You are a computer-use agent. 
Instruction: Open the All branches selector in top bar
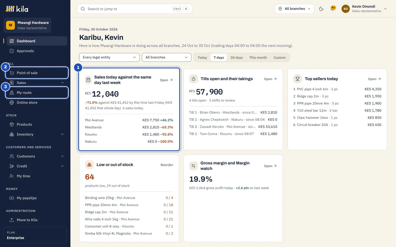295,9
